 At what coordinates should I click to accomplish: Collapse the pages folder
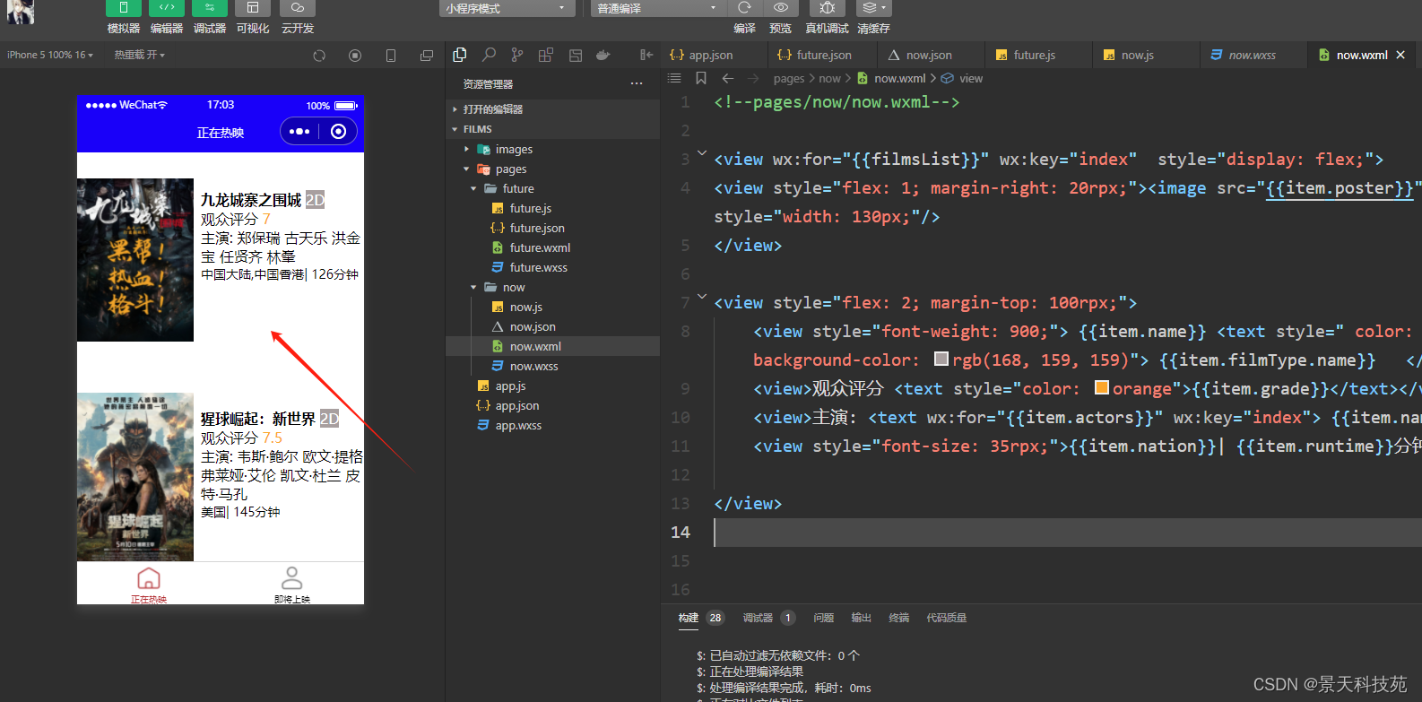pyautogui.click(x=552, y=169)
